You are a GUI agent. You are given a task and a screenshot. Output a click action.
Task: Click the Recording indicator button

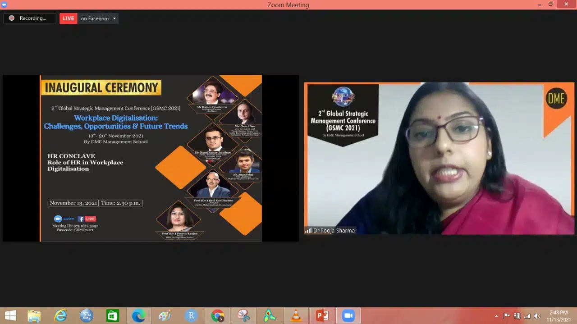tap(29, 18)
